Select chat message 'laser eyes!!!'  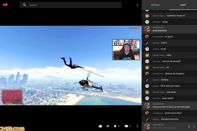tap(168, 98)
